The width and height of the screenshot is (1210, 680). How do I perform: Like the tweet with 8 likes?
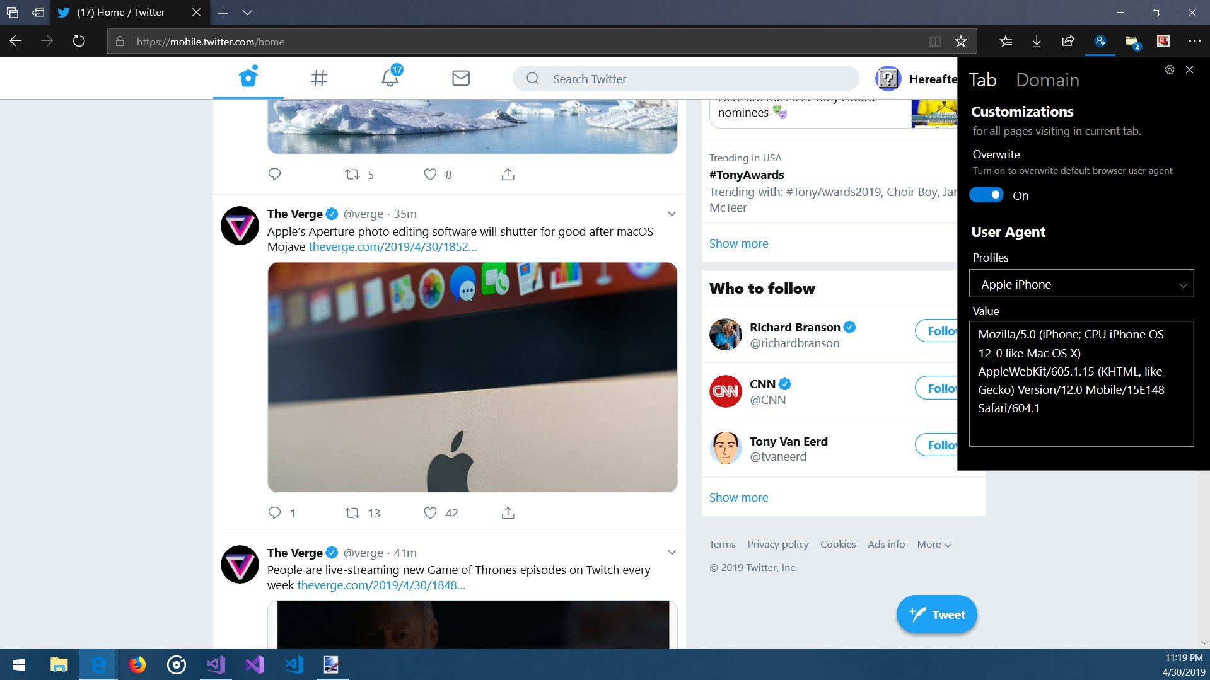430,175
